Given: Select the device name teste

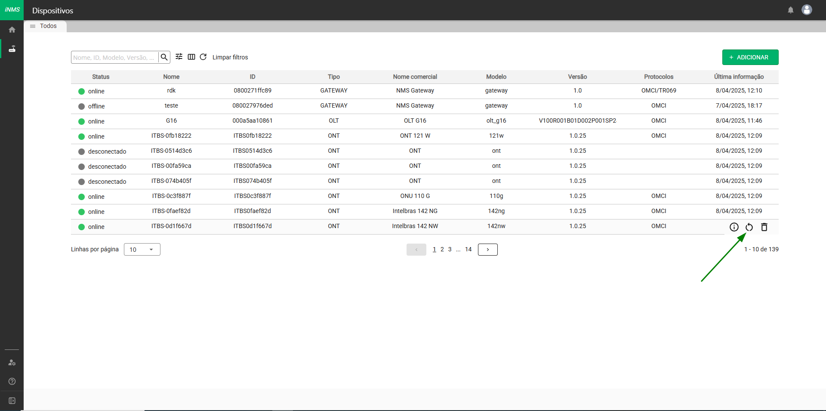Looking at the screenshot, I should click(171, 105).
